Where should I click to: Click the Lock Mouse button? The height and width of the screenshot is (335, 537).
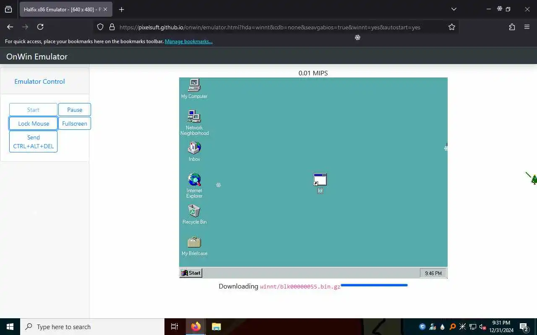tap(33, 124)
